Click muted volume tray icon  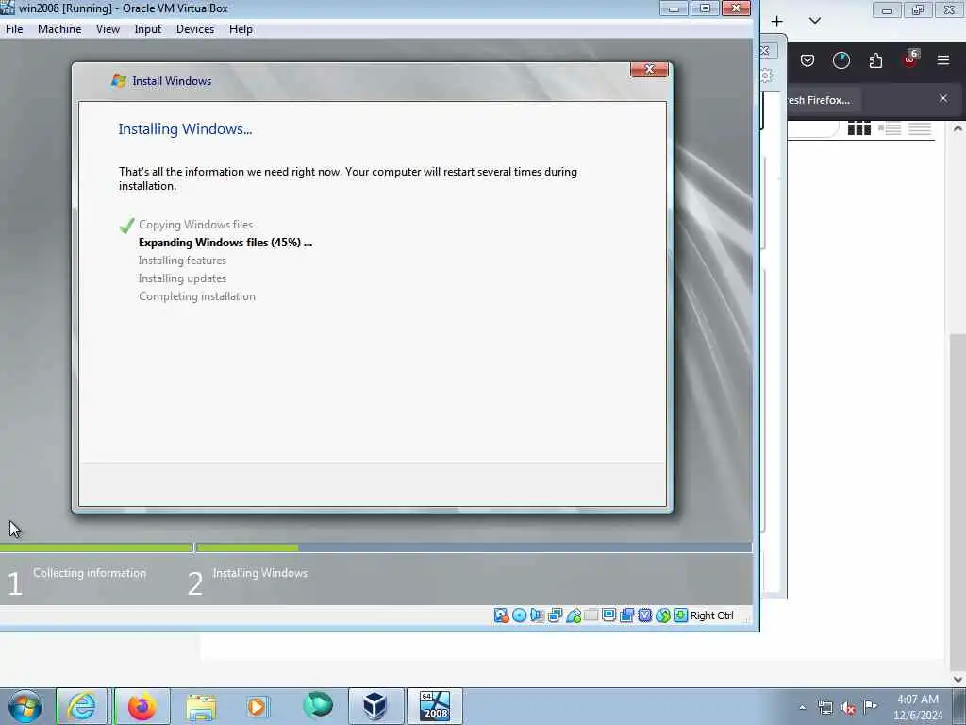point(848,708)
